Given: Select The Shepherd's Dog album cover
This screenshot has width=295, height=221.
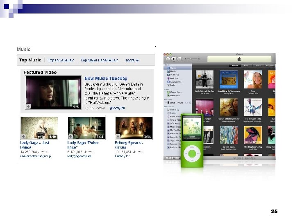Looking at the screenshot, I should pos(253,135).
